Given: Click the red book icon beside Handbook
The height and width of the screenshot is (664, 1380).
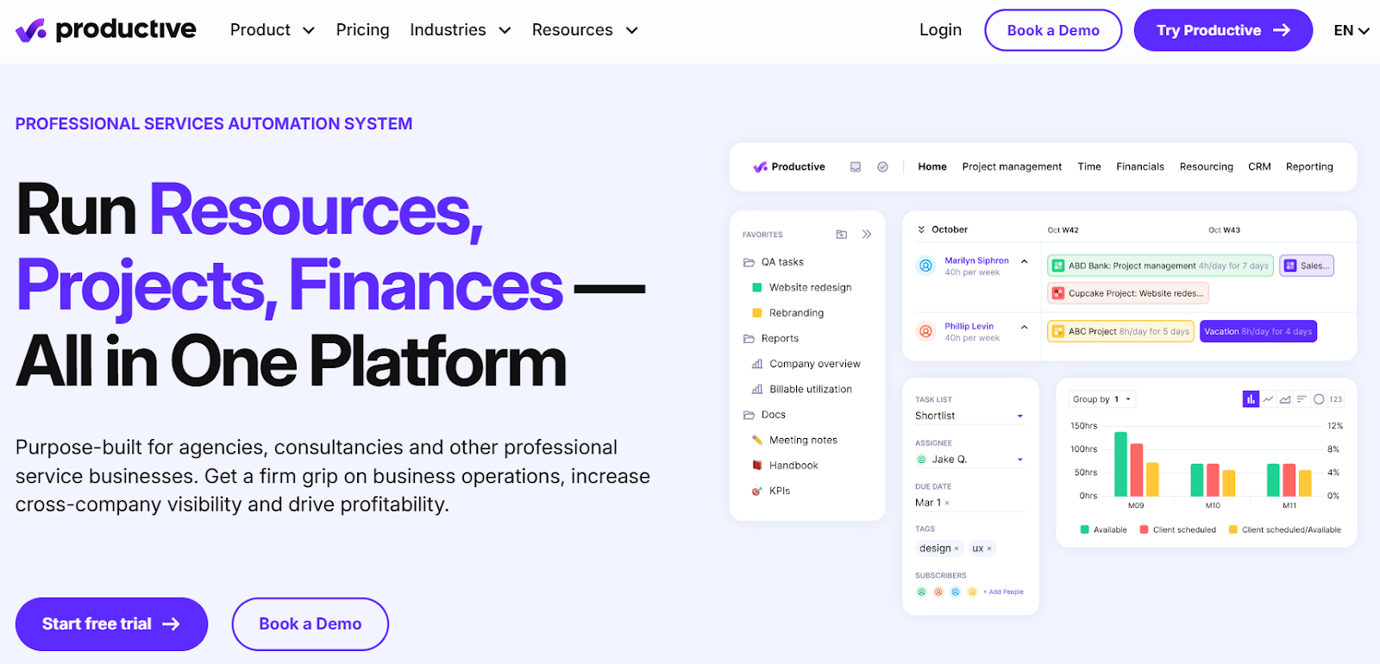Looking at the screenshot, I should [757, 466].
